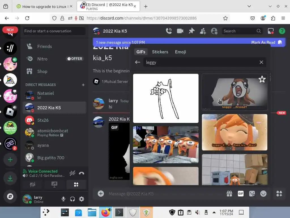The width and height of the screenshot is (290, 218).
Task: Explore Discoverable Servers compass icon
Action: 10,196
